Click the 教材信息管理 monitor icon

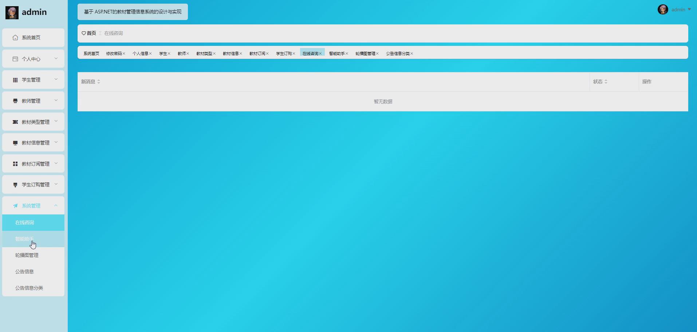15,143
